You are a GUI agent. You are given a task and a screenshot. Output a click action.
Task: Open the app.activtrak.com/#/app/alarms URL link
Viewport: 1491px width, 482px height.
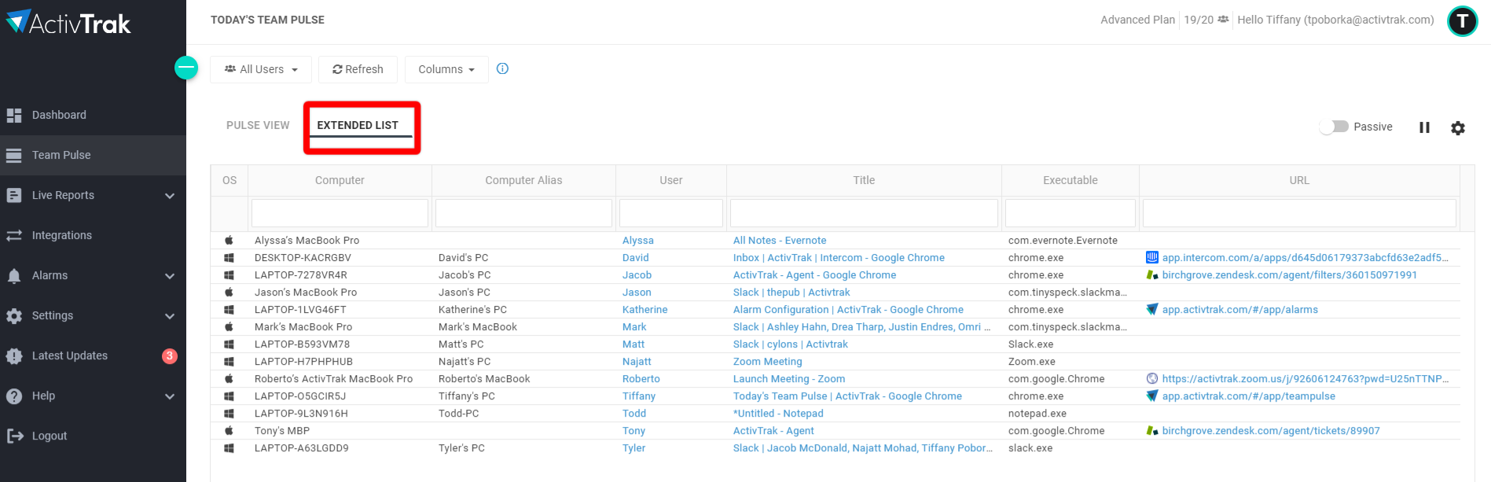[x=1239, y=310]
